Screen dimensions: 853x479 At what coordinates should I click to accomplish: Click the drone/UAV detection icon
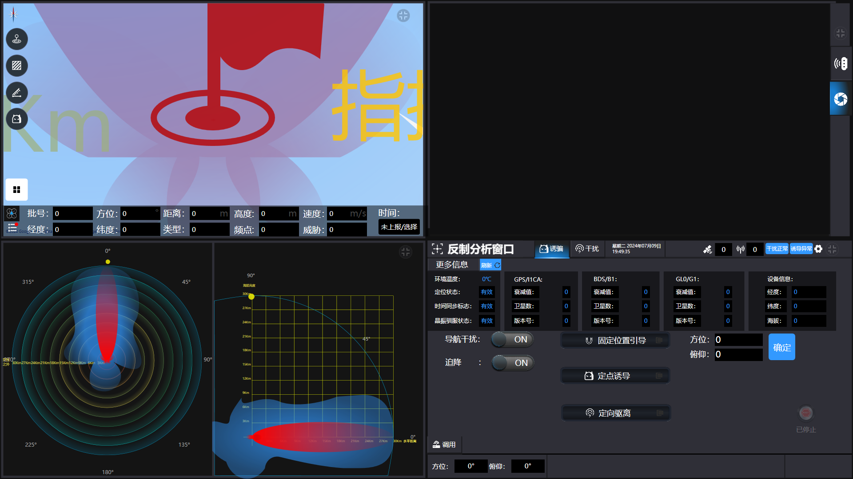12,213
